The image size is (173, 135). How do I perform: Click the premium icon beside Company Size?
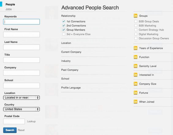click(x=135, y=84)
